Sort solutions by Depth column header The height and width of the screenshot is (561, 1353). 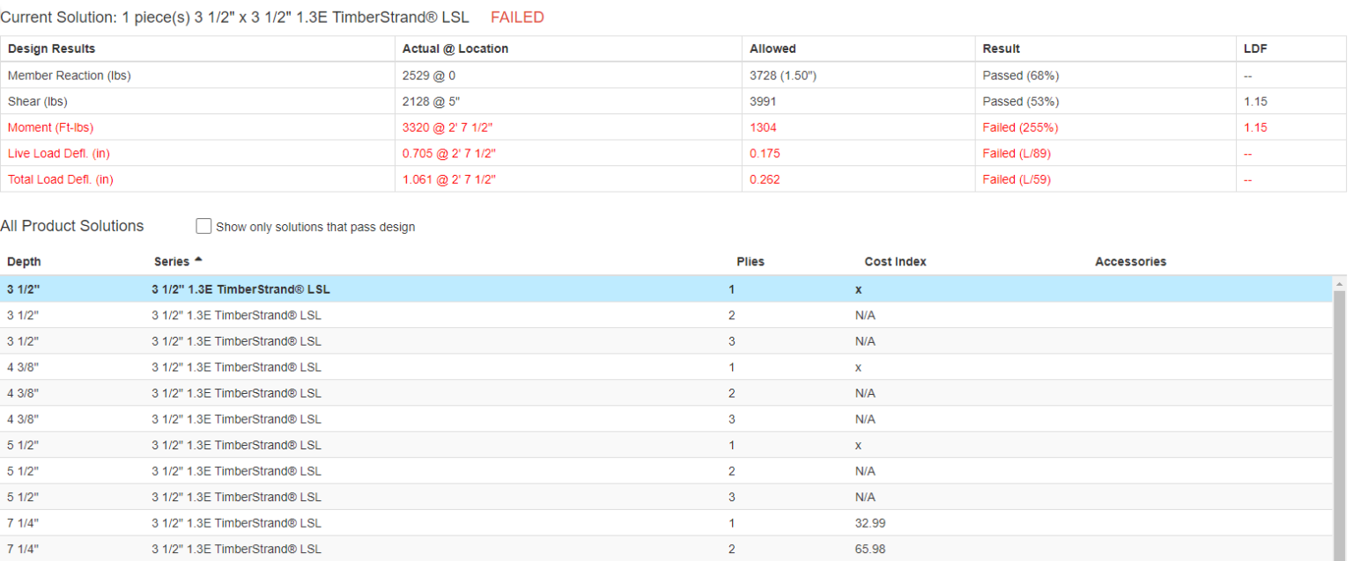tap(24, 262)
